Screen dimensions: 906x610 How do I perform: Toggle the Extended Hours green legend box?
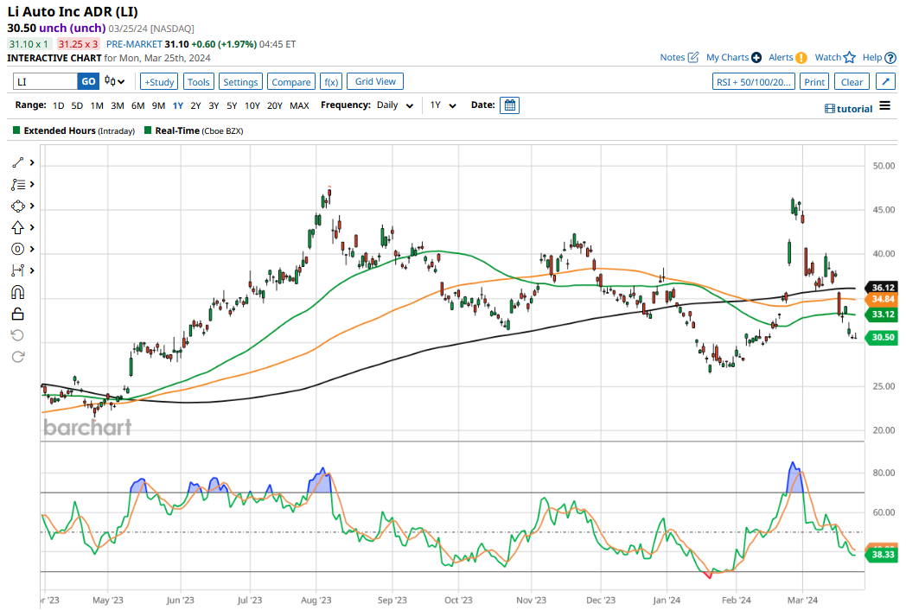click(x=17, y=130)
